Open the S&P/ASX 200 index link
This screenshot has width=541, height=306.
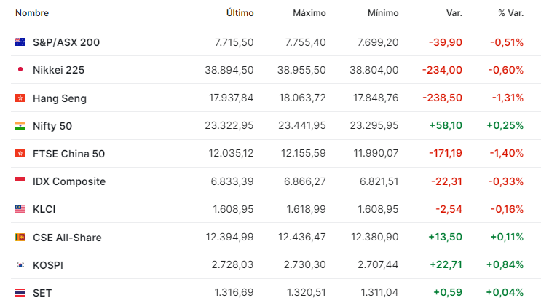[66, 42]
